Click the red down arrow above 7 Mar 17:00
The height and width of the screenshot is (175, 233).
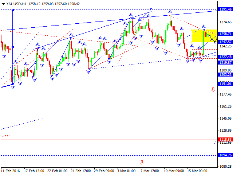coord(142,162)
